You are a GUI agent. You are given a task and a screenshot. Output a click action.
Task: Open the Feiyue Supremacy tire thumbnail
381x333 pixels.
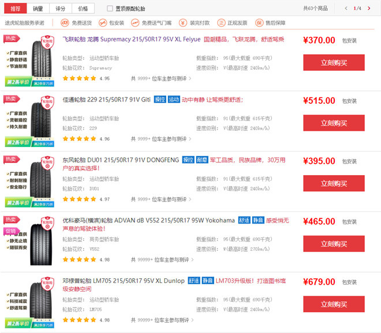click(x=29, y=60)
